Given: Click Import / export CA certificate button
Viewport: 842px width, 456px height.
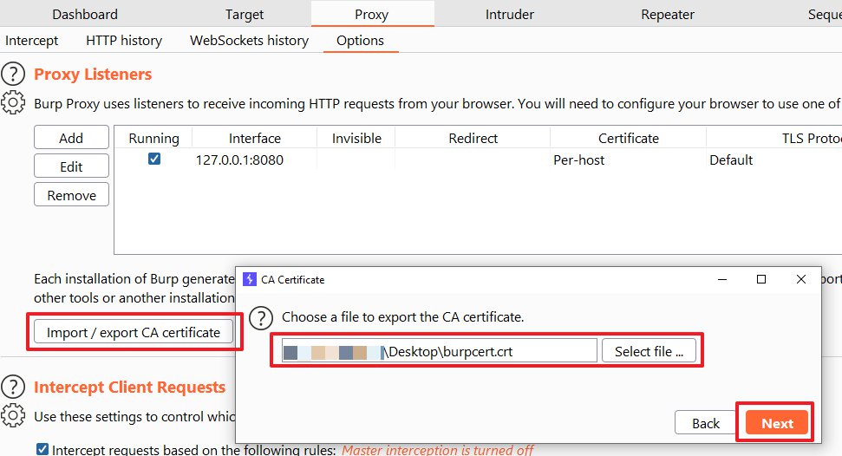Looking at the screenshot, I should (x=134, y=332).
